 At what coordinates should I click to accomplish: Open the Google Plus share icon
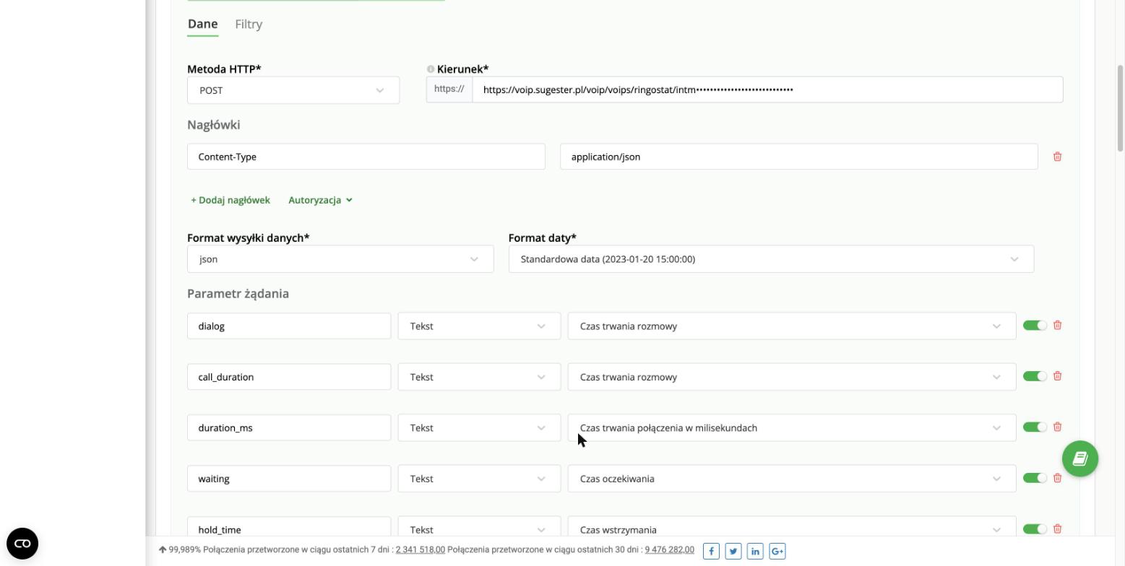777,551
